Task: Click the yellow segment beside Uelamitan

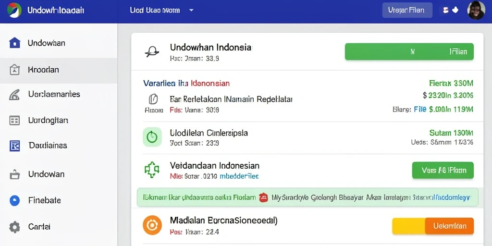Action: (x=408, y=226)
